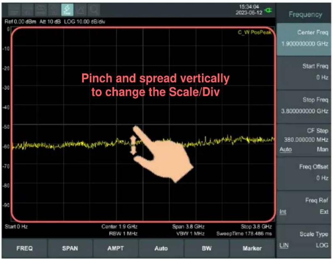Viewport: 333px width, 259px height.
Task: Set CF Step mode to Man
Action: [322, 150]
